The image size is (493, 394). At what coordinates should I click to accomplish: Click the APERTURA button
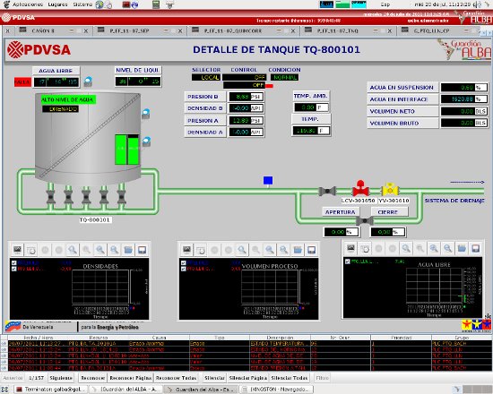[x=341, y=212]
